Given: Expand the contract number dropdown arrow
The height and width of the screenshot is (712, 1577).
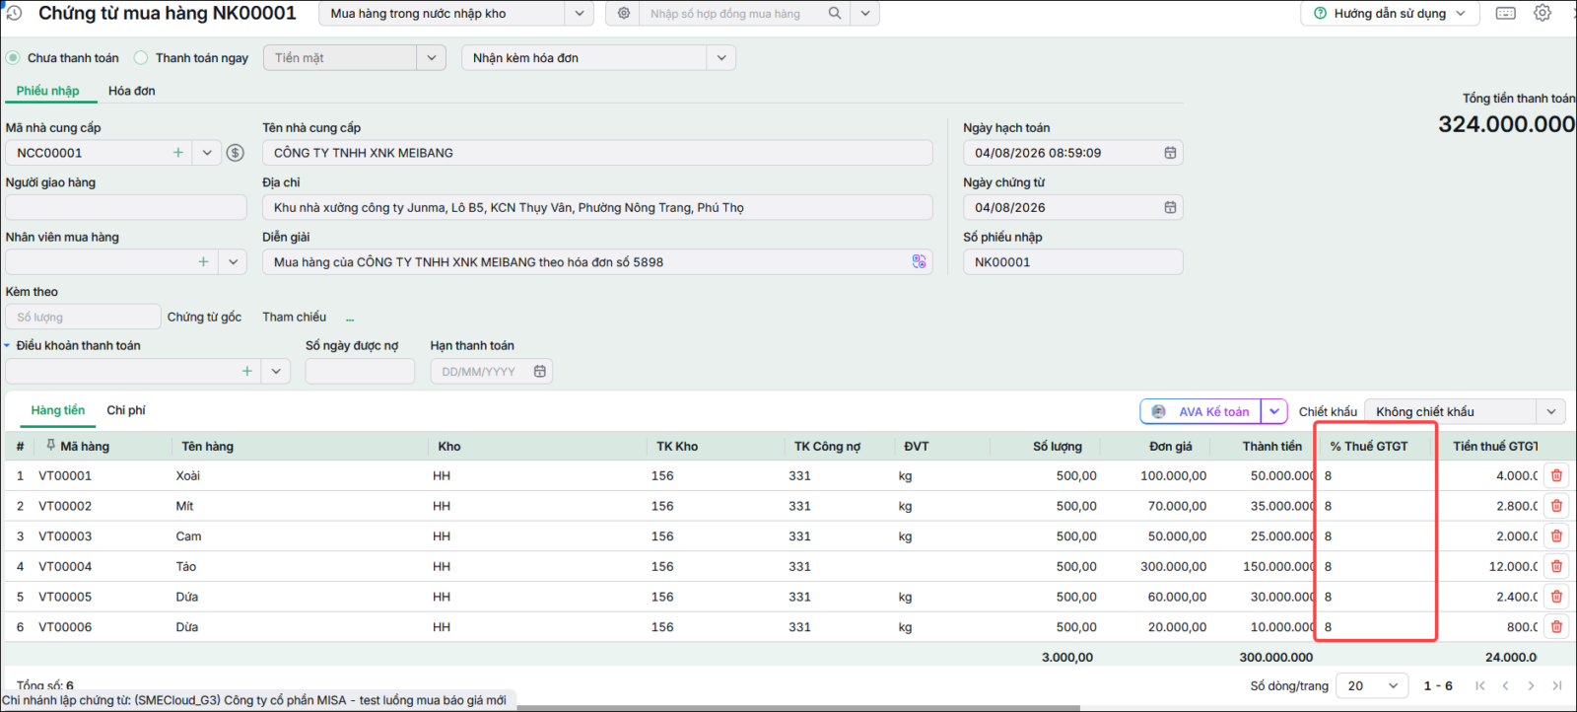Looking at the screenshot, I should (x=864, y=14).
